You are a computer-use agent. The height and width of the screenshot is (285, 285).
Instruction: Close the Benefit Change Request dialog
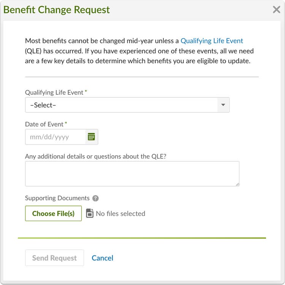(x=276, y=10)
